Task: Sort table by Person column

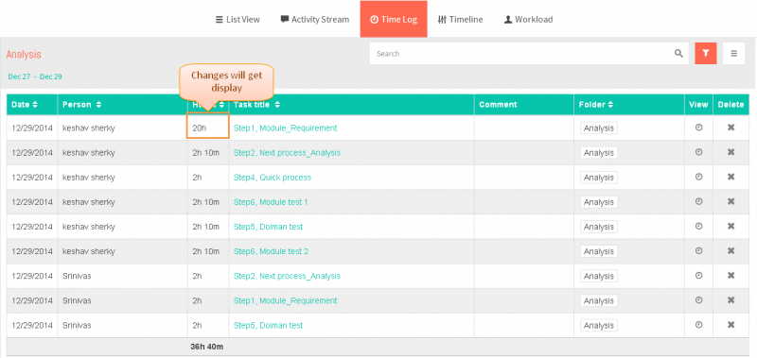Action: pyautogui.click(x=81, y=105)
